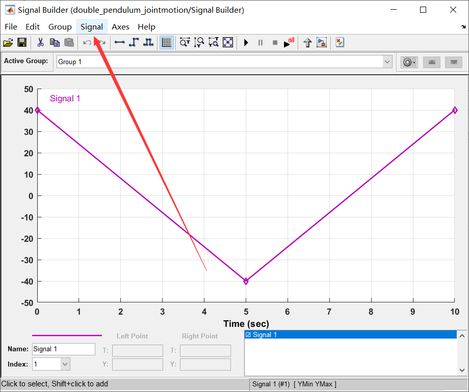Open the File menu
The width and height of the screenshot is (469, 392).
pos(11,27)
